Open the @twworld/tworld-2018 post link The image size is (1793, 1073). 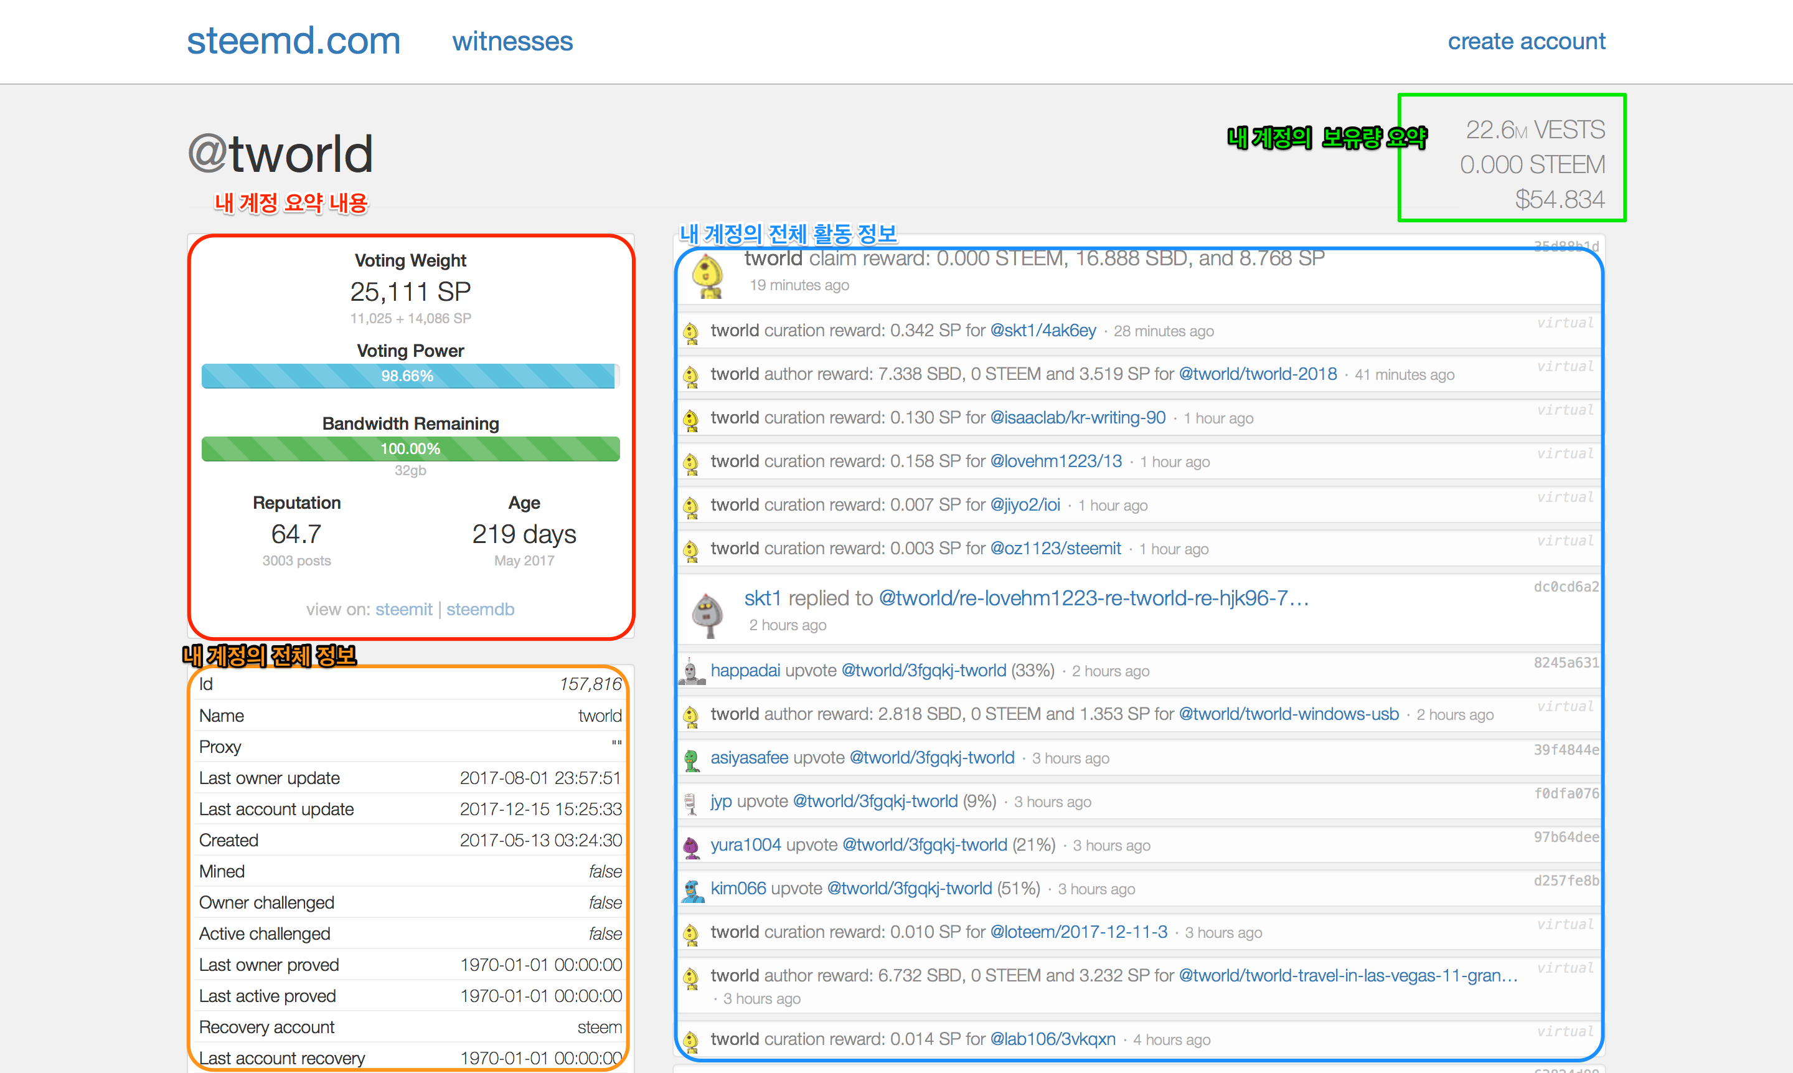[x=1258, y=374]
